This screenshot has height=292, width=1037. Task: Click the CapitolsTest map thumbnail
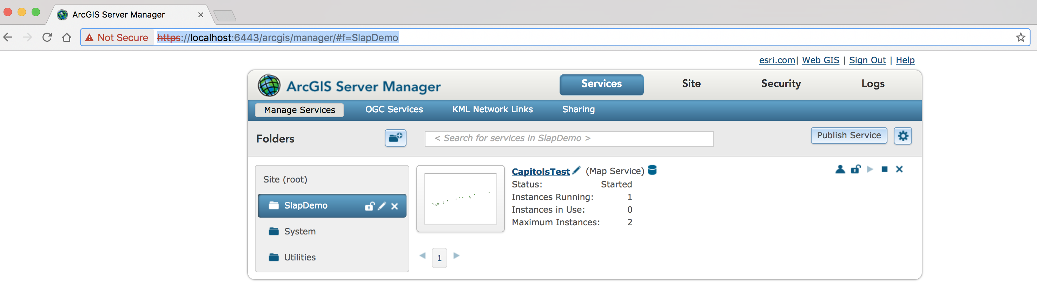coord(460,198)
